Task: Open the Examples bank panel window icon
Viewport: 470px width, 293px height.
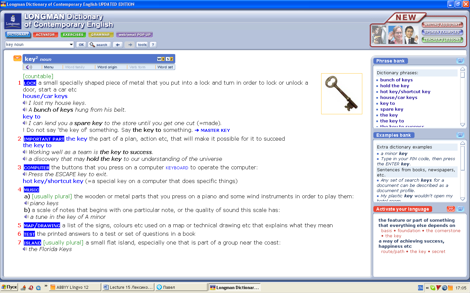Action: pyautogui.click(x=460, y=135)
